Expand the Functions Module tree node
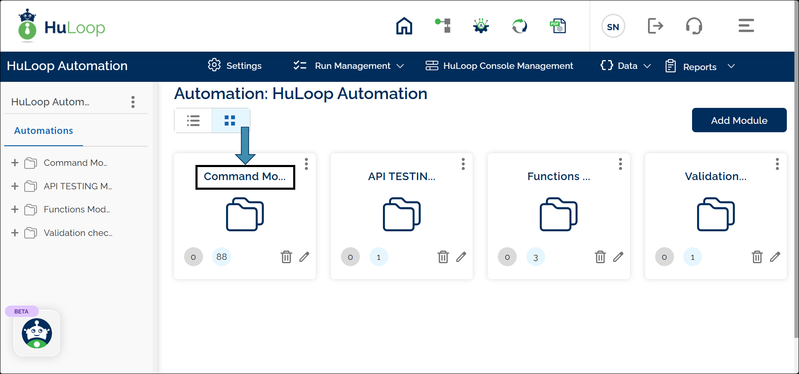The image size is (799, 374). 15,209
